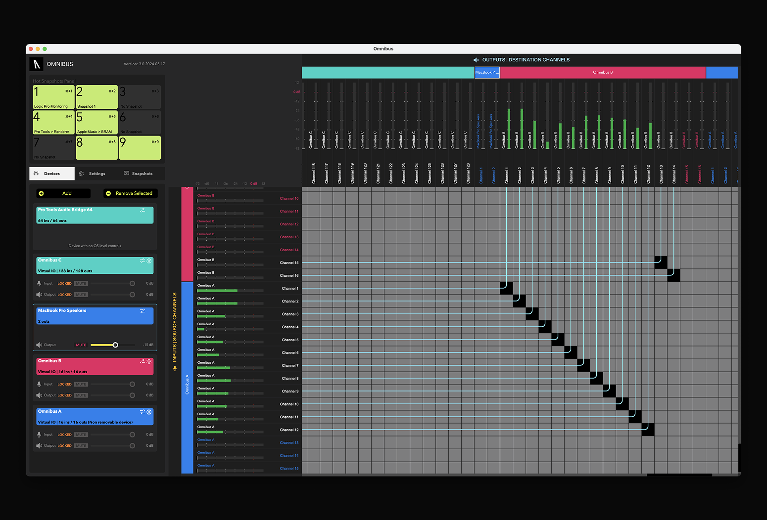Mute the MacBook Pro Speakers output
This screenshot has height=520, width=767.
pos(81,345)
